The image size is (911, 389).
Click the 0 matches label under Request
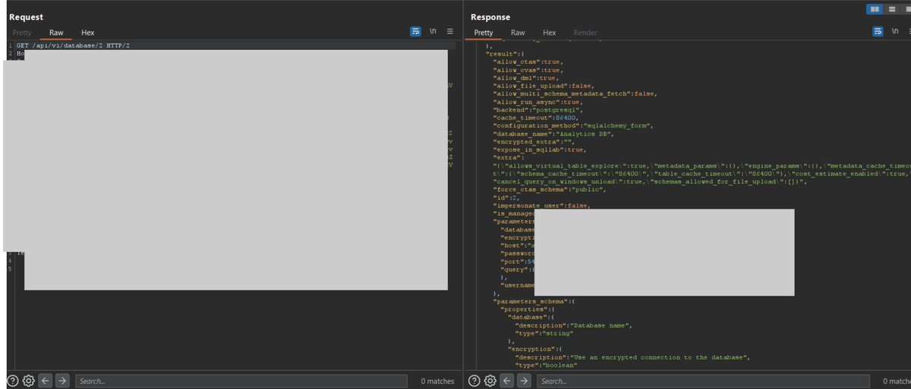click(437, 381)
